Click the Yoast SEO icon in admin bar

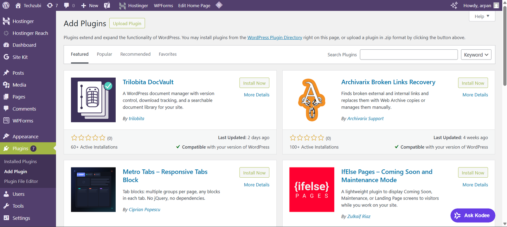[x=107, y=5]
